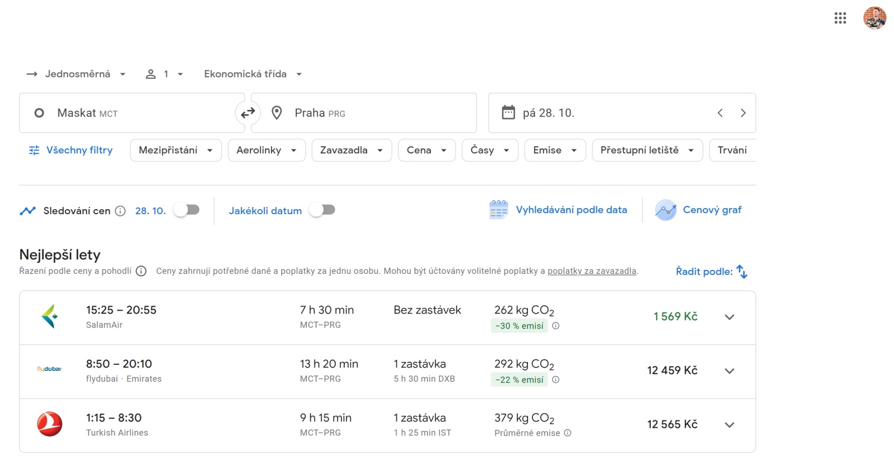Open Přestupní letiště filter dropdown

[647, 150]
